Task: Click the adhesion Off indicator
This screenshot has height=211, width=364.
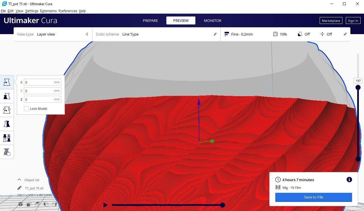Action: [x=326, y=34]
